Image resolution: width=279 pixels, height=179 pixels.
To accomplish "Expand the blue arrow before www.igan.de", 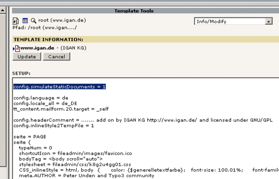I will coord(13,48).
